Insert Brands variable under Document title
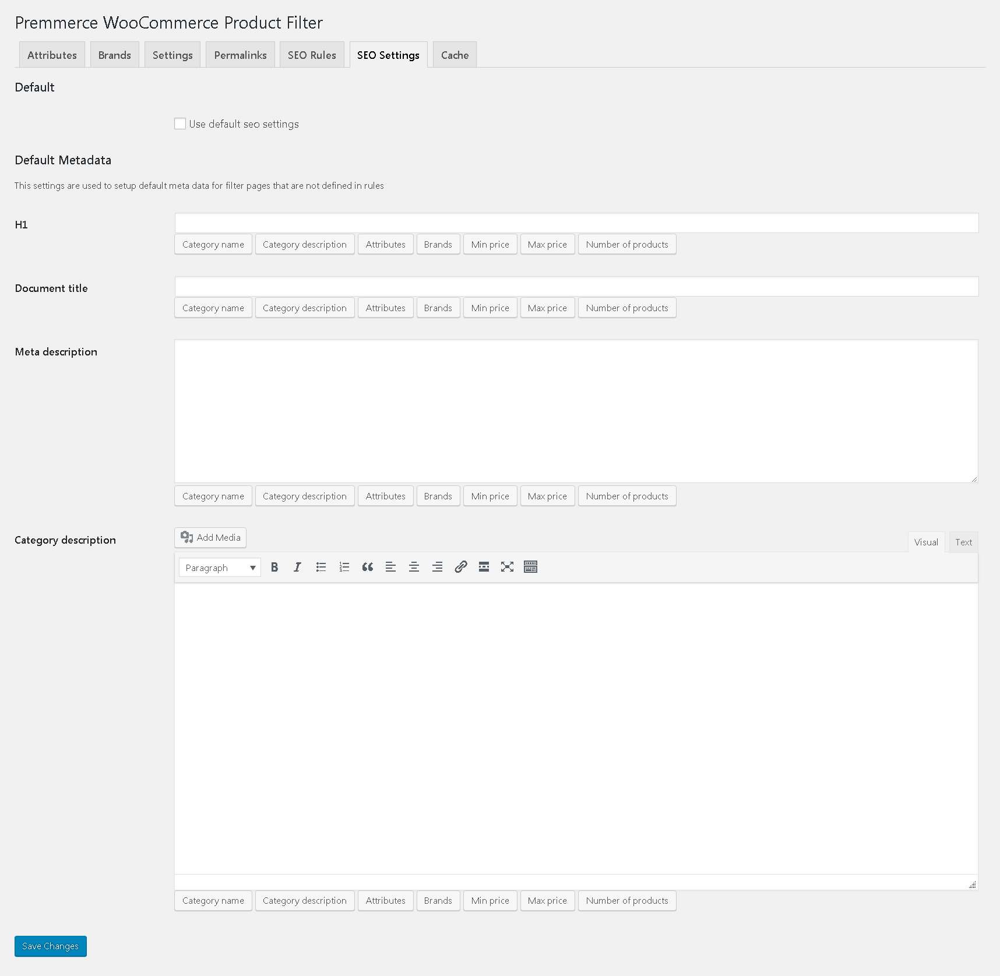The width and height of the screenshot is (1000, 976). point(438,308)
